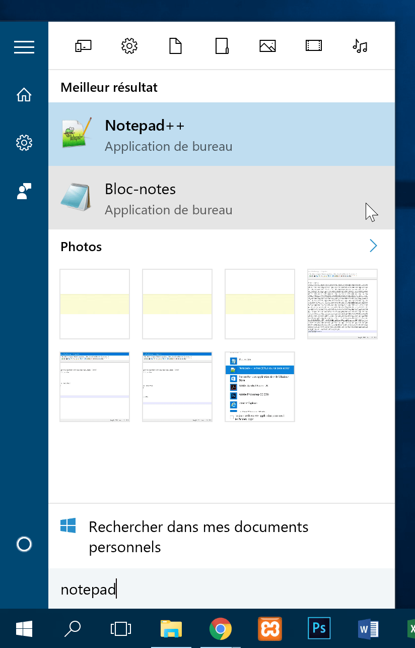Filter search results by Settings gear
The height and width of the screenshot is (648, 415).
click(129, 46)
